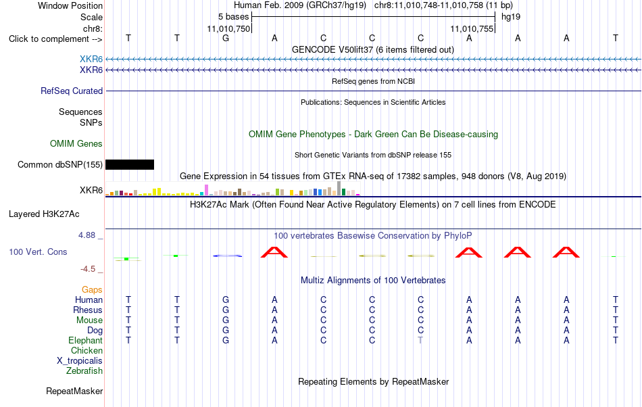Click the -4.5 PhyloP lower scale value
This screenshot has width=642, height=407.
(88, 269)
